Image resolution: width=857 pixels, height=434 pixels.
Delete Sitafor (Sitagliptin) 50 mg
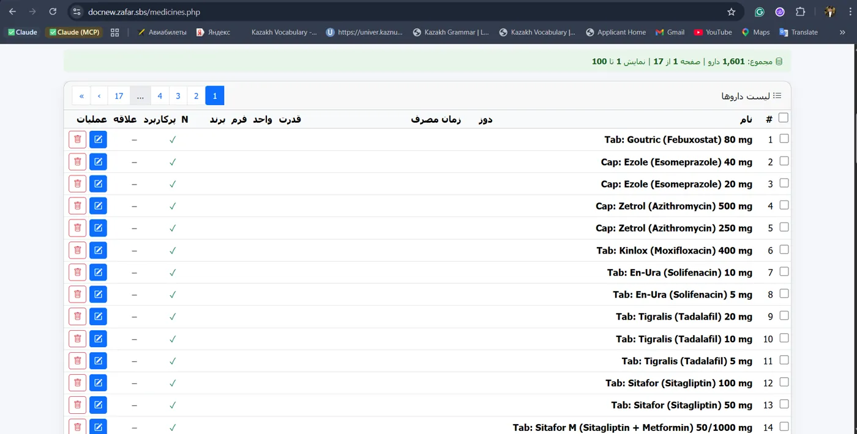coord(77,405)
